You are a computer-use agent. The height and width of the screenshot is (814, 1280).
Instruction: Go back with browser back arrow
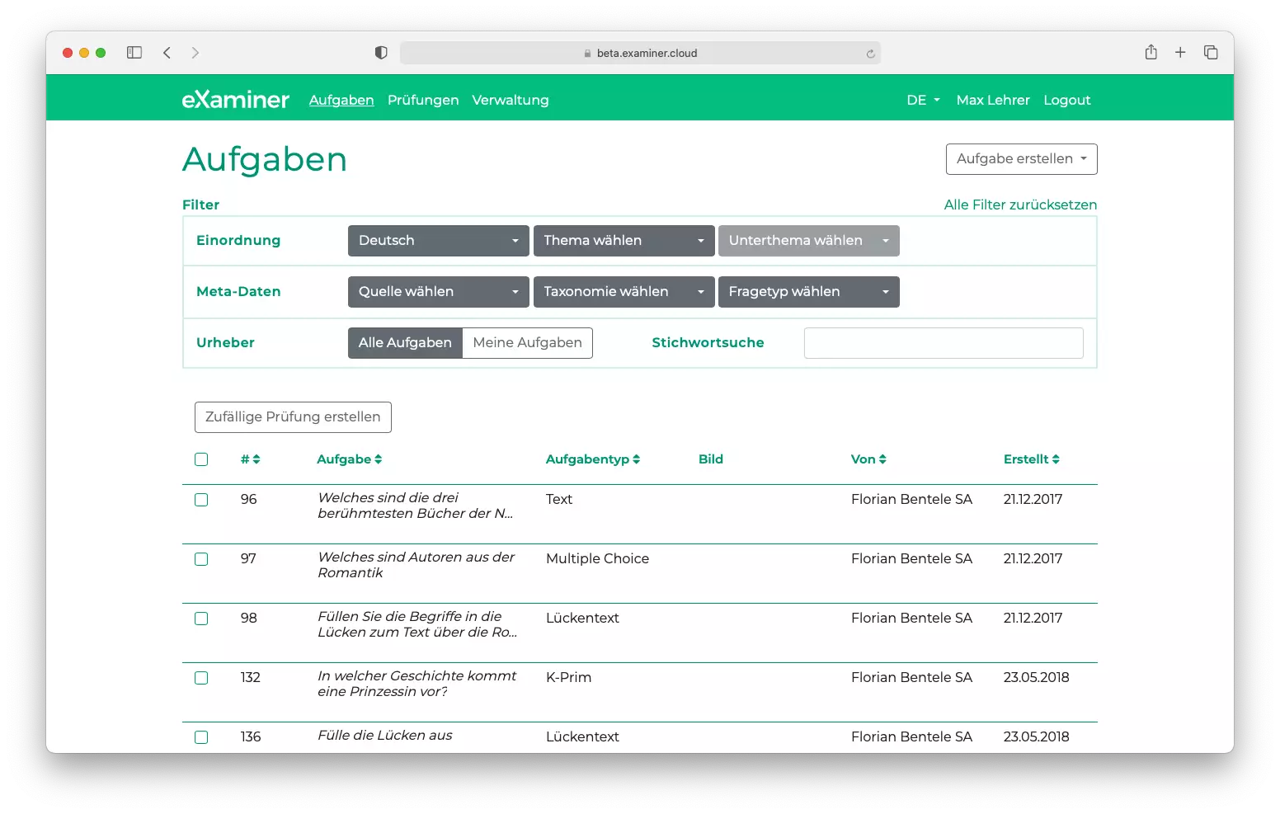click(167, 53)
